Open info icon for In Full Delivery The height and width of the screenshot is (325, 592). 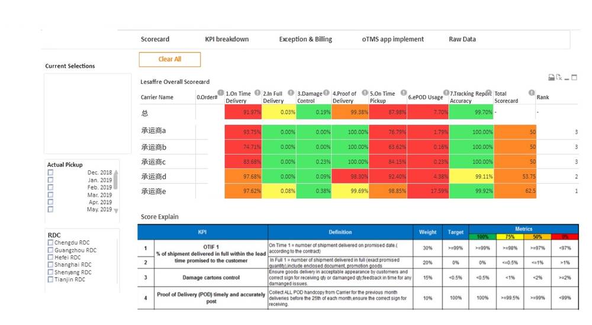coord(292,93)
